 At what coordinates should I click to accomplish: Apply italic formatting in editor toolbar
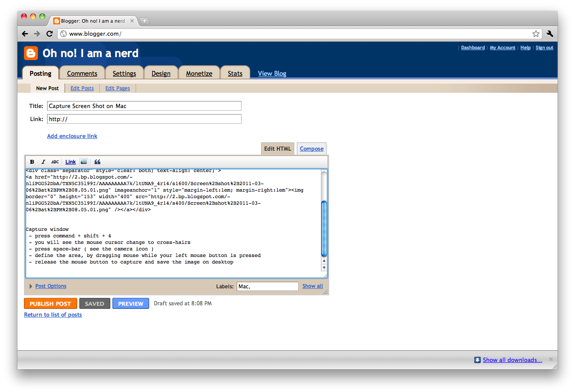pos(43,162)
